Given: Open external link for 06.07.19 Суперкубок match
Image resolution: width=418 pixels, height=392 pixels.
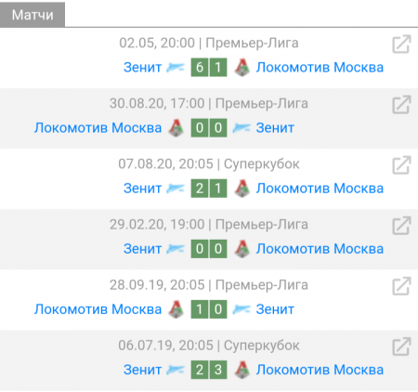Looking at the screenshot, I should tap(401, 346).
